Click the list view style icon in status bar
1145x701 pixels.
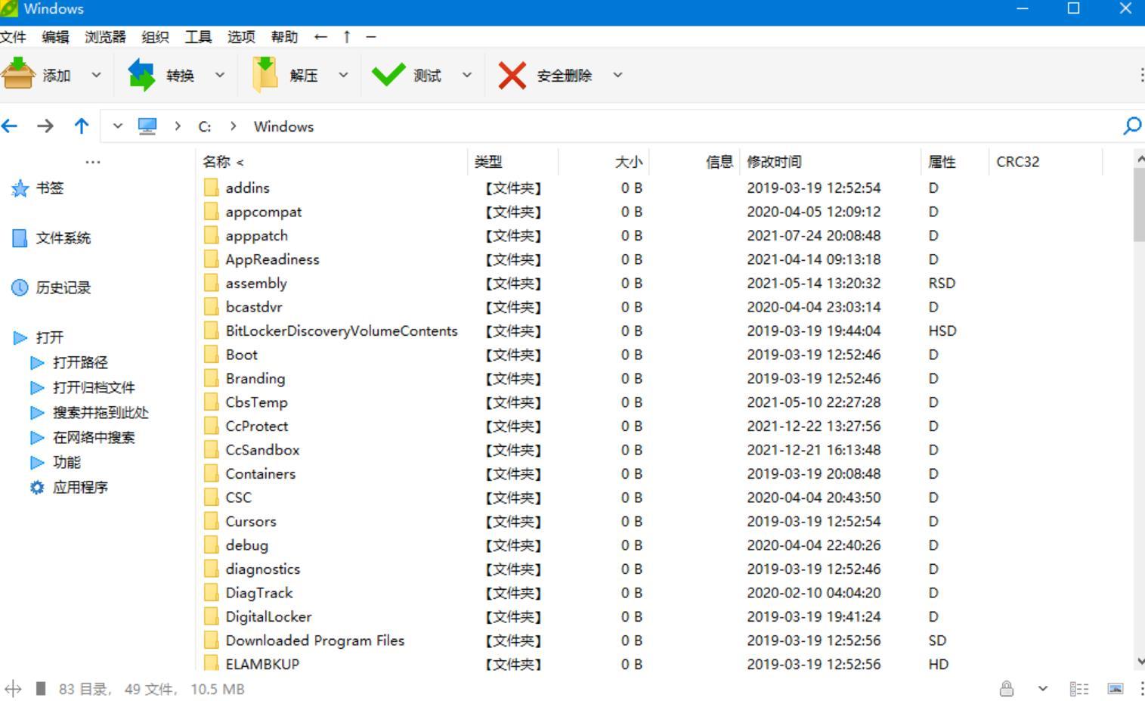[x=1079, y=689]
